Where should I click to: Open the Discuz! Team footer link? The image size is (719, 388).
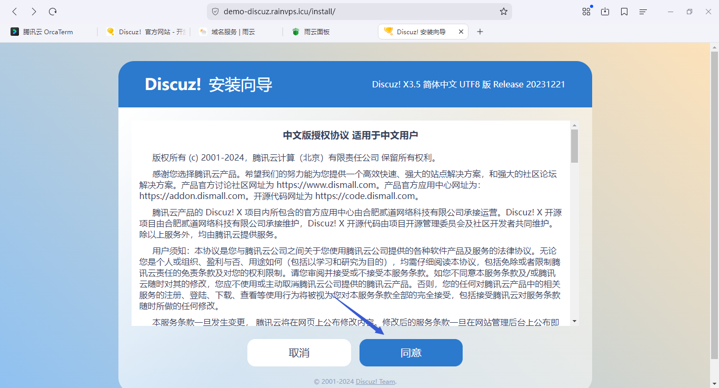coord(376,382)
